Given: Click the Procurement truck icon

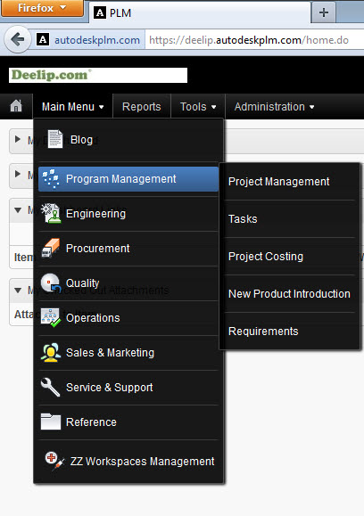Looking at the screenshot, I should (50, 248).
